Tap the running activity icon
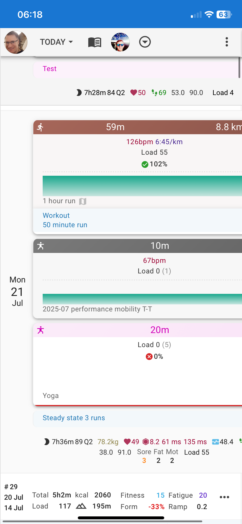The width and height of the screenshot is (242, 524). click(40, 127)
